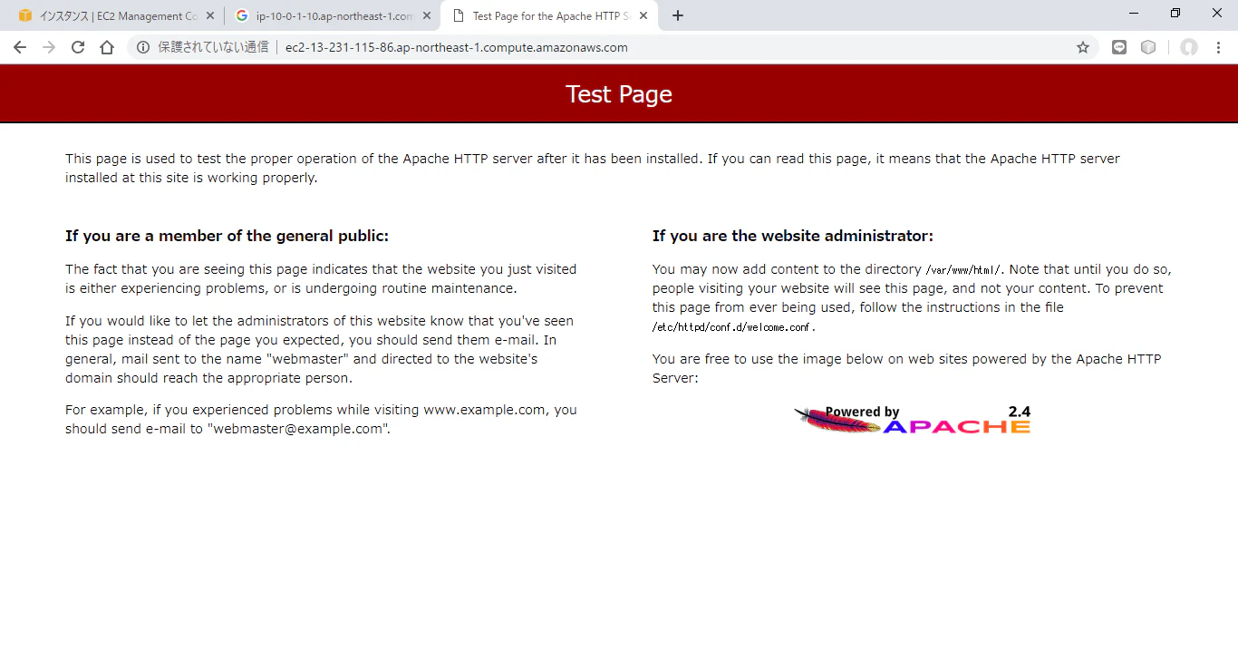
Task: Click the "webmaster@example.com" address text
Action: click(x=298, y=429)
